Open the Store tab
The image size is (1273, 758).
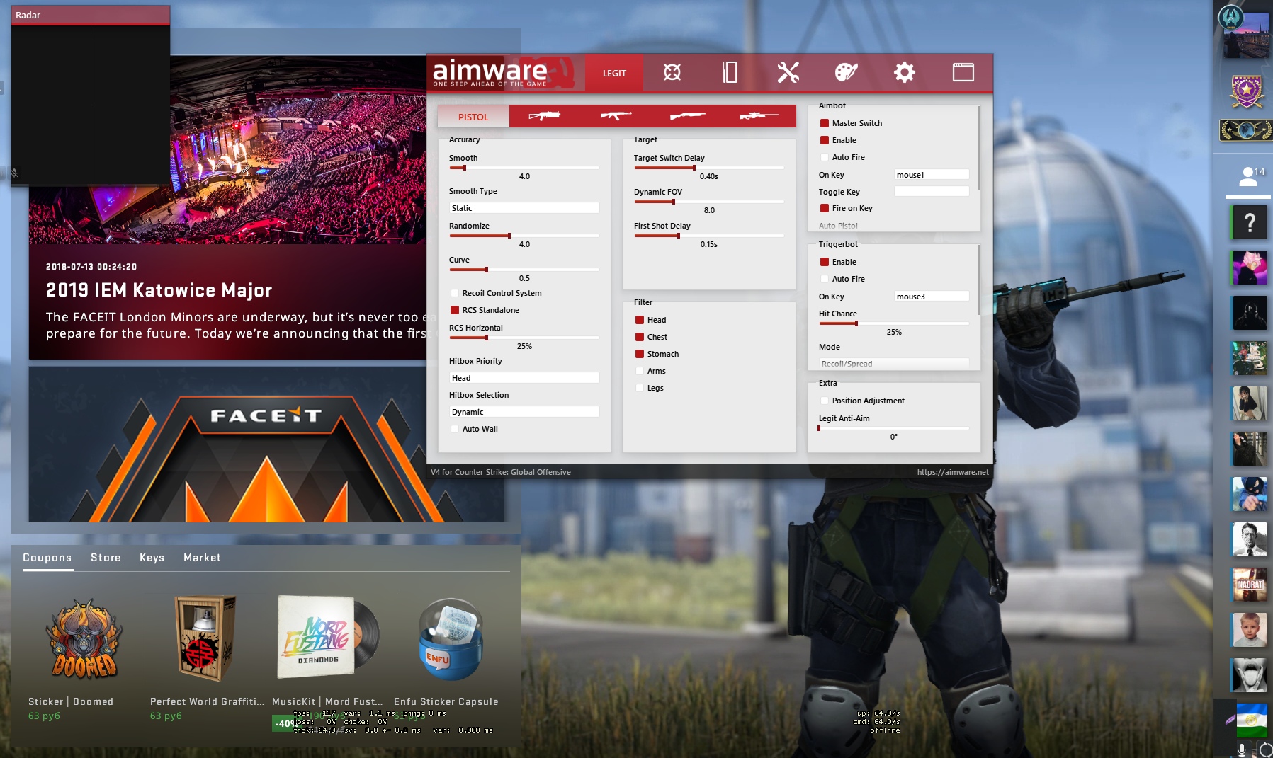[106, 558]
